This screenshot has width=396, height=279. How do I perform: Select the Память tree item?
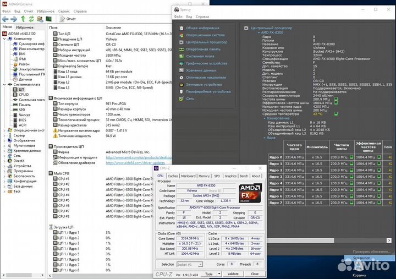[x=25, y=105]
